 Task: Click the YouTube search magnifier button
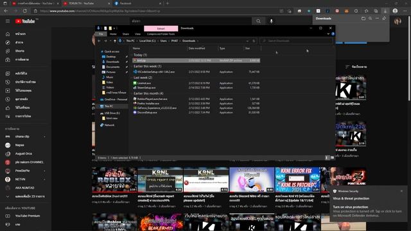(x=258, y=21)
